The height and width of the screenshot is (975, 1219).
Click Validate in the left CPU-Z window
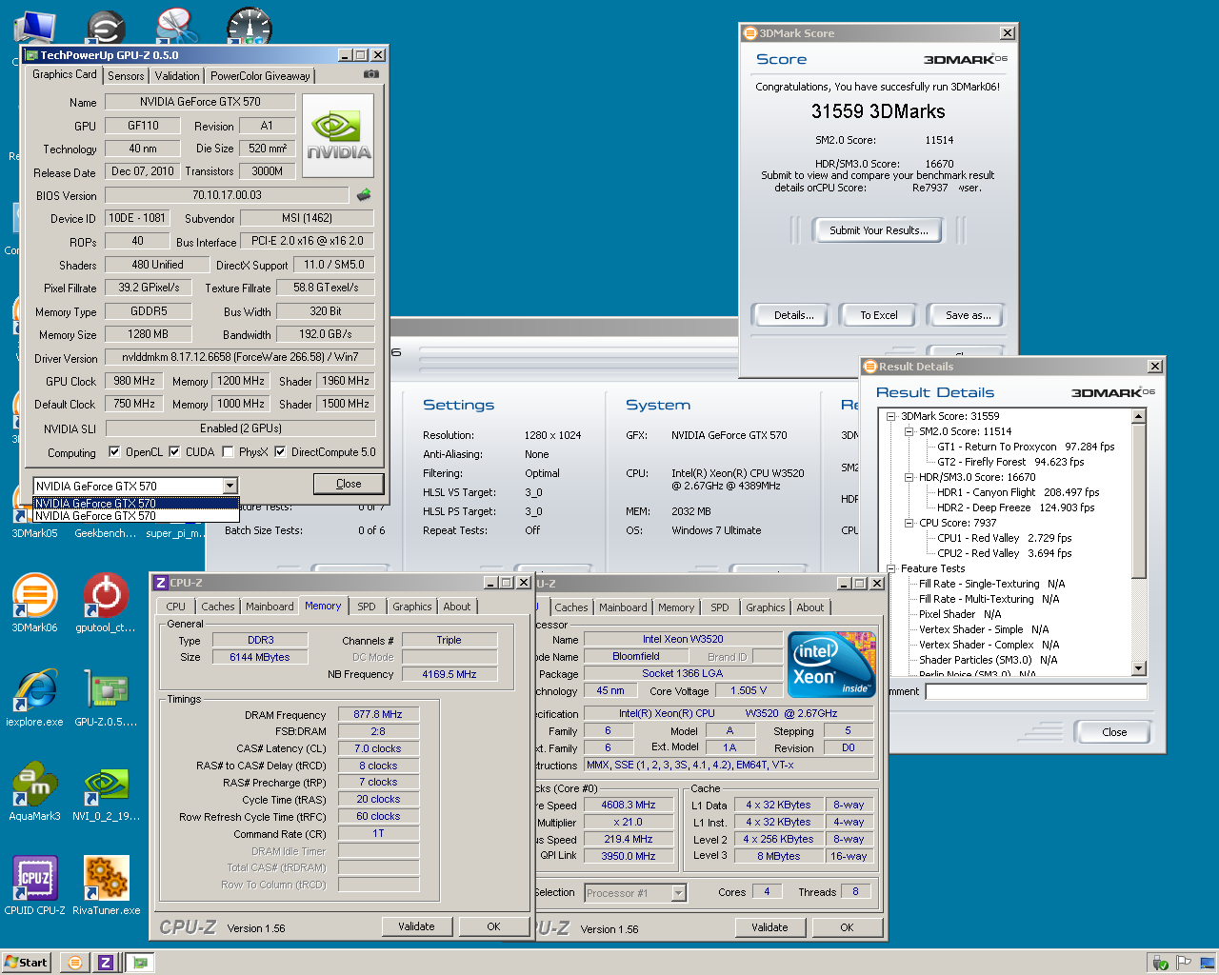click(416, 926)
